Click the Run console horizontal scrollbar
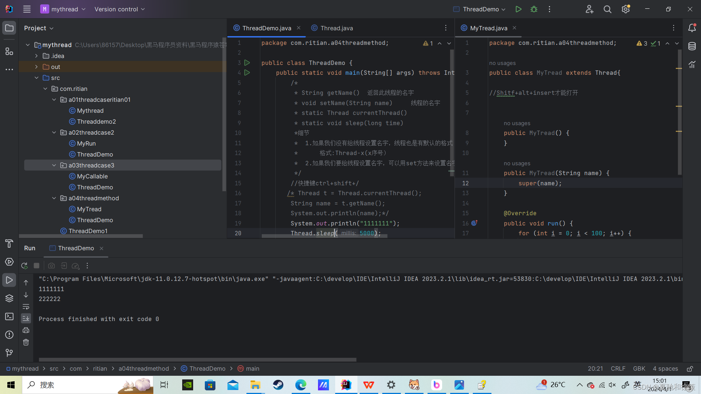 tap(197, 360)
